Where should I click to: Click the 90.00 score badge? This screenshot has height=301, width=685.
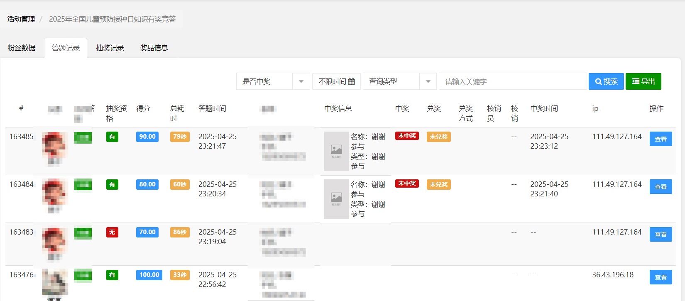147,137
